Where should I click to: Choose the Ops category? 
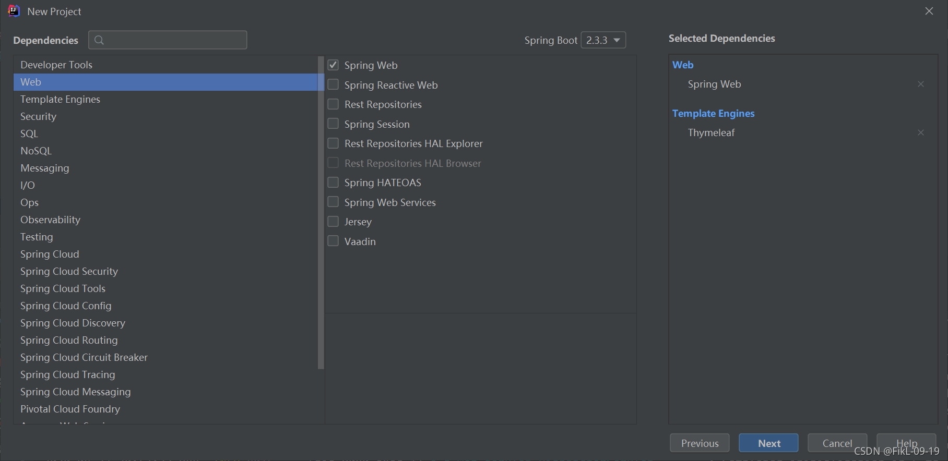[x=165, y=202]
